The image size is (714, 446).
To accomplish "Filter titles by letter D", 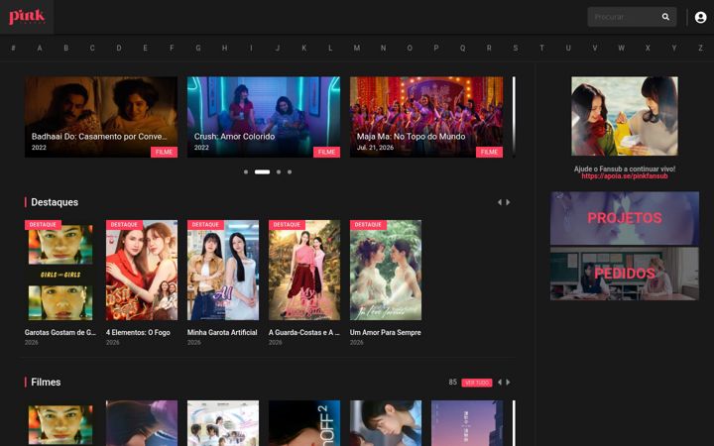I will [119, 48].
